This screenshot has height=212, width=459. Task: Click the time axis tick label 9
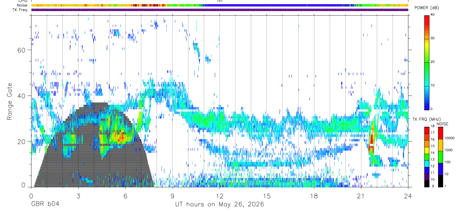(172, 196)
